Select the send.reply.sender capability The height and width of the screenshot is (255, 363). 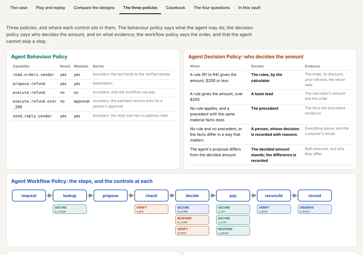(x=32, y=116)
